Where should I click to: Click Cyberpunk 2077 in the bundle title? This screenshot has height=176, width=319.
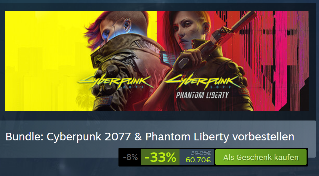click(89, 137)
